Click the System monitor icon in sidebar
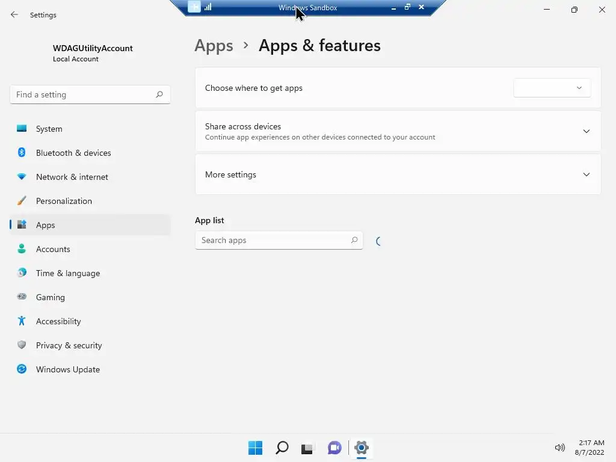616x462 pixels. coord(22,129)
